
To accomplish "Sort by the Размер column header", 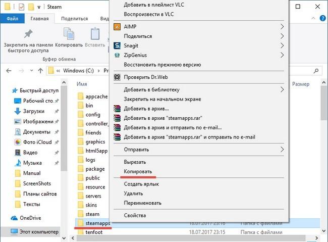I will (301, 84).
